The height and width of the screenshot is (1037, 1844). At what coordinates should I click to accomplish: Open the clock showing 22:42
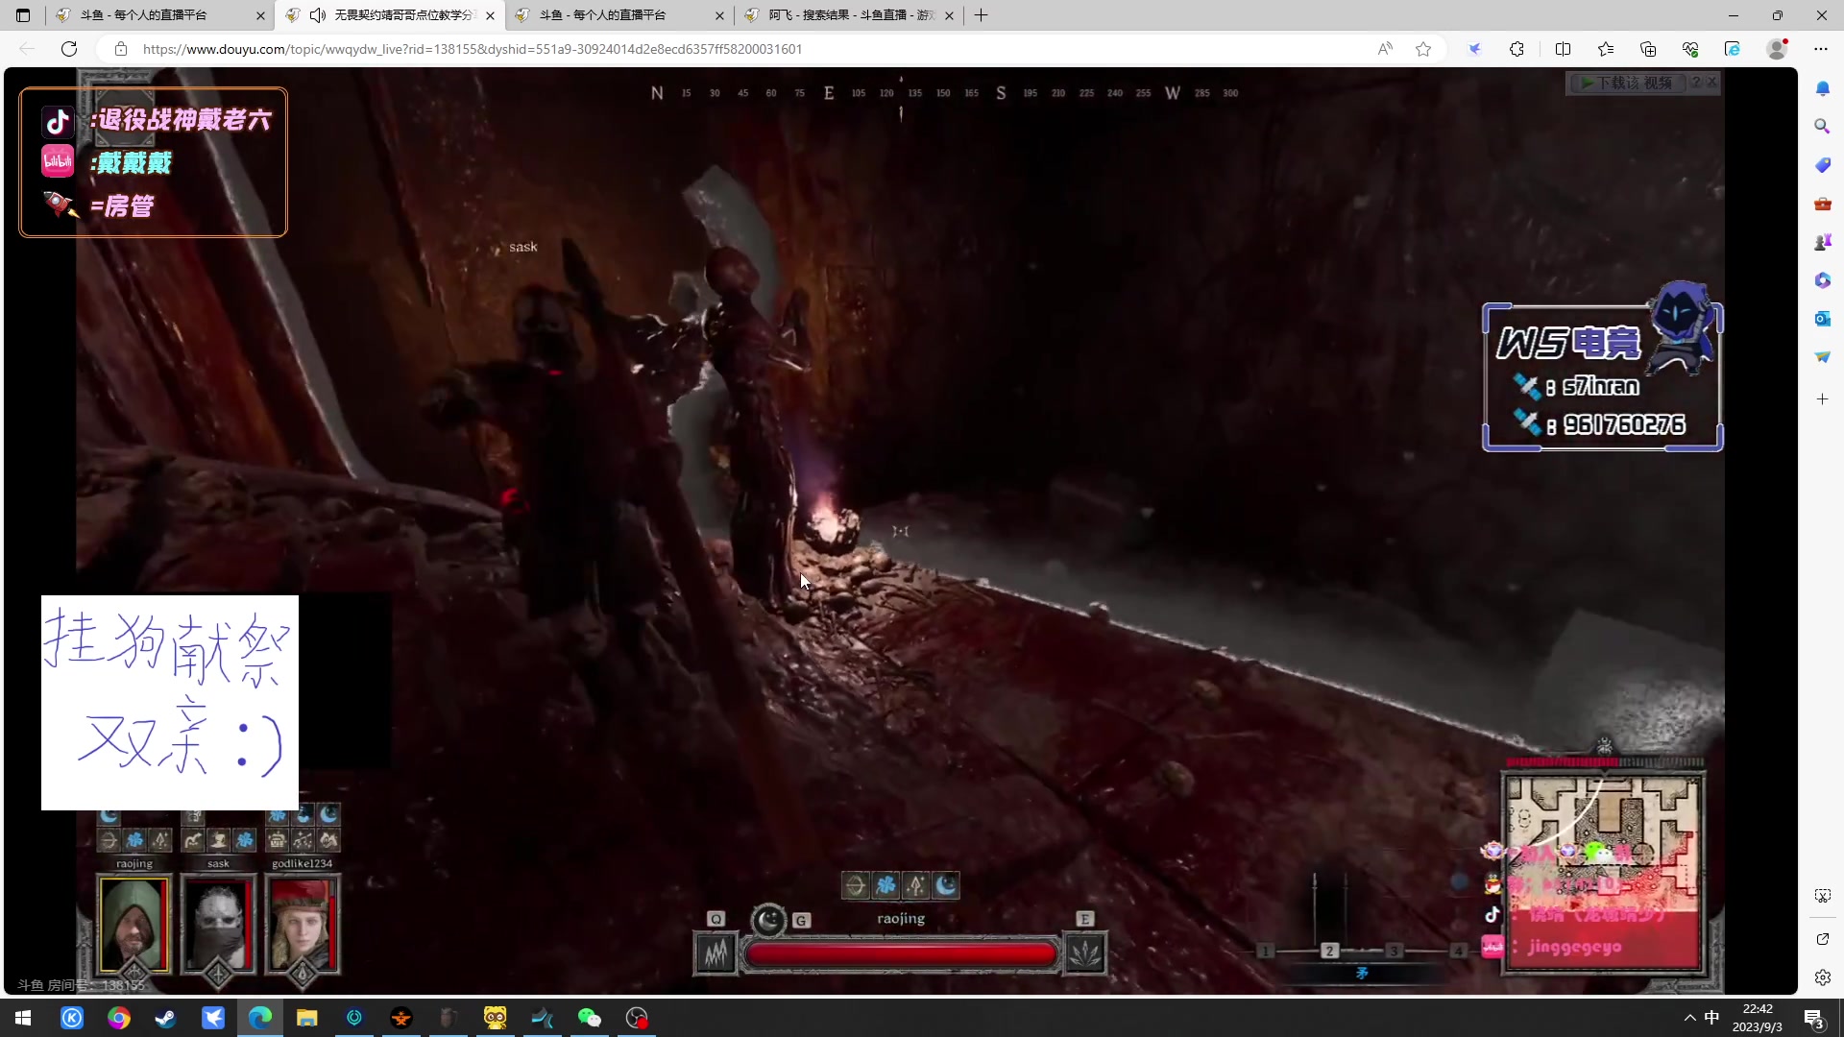coord(1758,1018)
